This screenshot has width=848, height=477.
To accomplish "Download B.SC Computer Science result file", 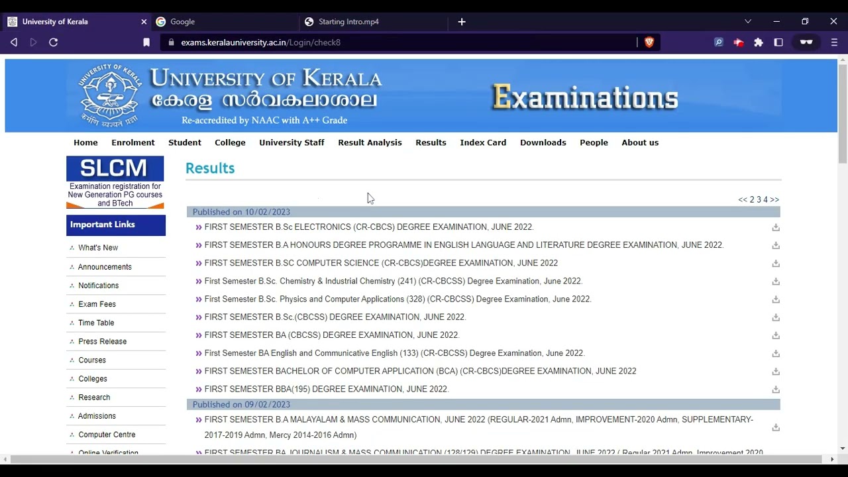I will coord(776,263).
